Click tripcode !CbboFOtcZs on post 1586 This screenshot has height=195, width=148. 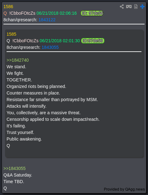pos(22,13)
